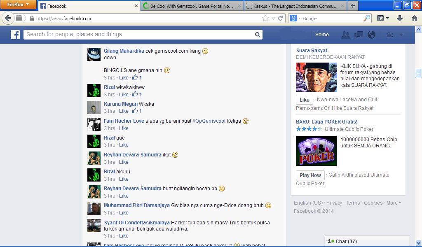Go back with the browser Back arrow
Screen dimensions: 422x247
tap(8, 18)
